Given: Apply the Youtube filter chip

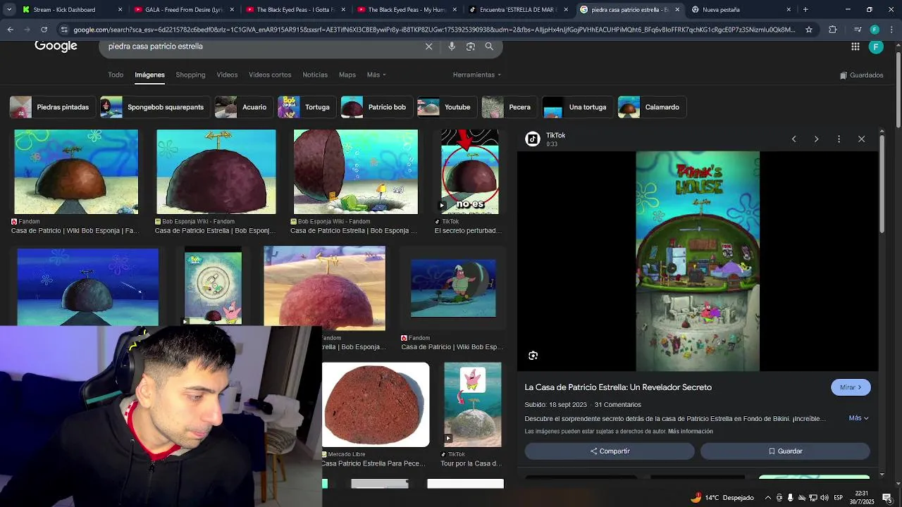Looking at the screenshot, I should pos(447,107).
